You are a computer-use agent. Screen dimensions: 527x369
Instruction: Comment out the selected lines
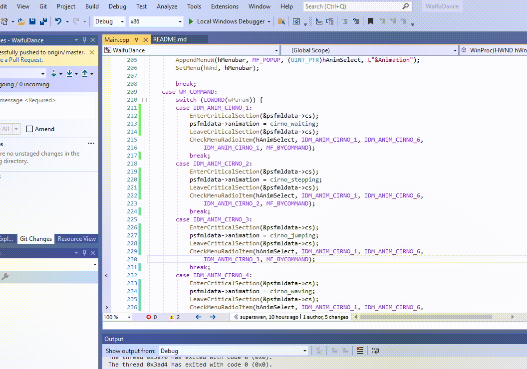coord(345,21)
